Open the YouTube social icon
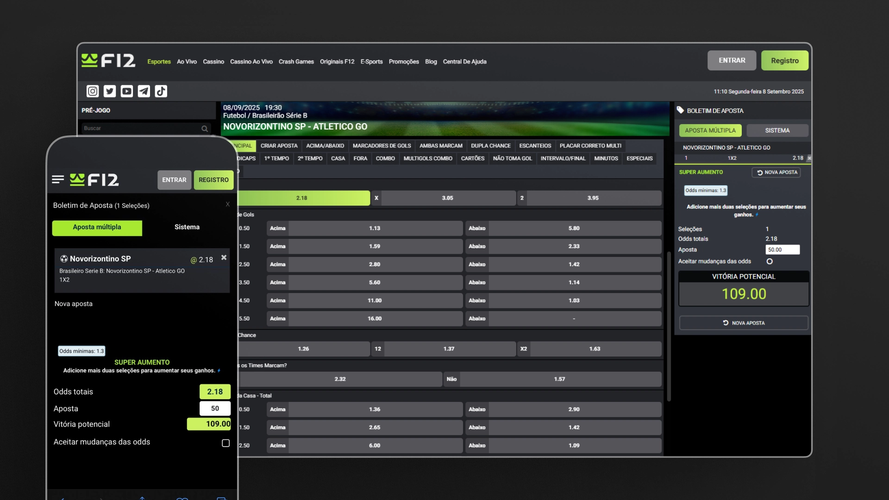Image resolution: width=889 pixels, height=500 pixels. point(126,91)
